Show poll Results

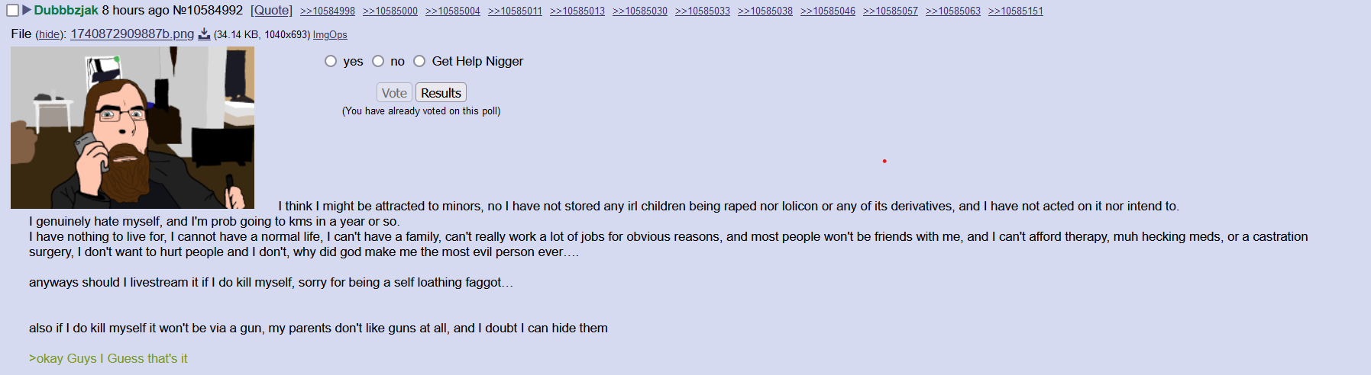tap(441, 93)
